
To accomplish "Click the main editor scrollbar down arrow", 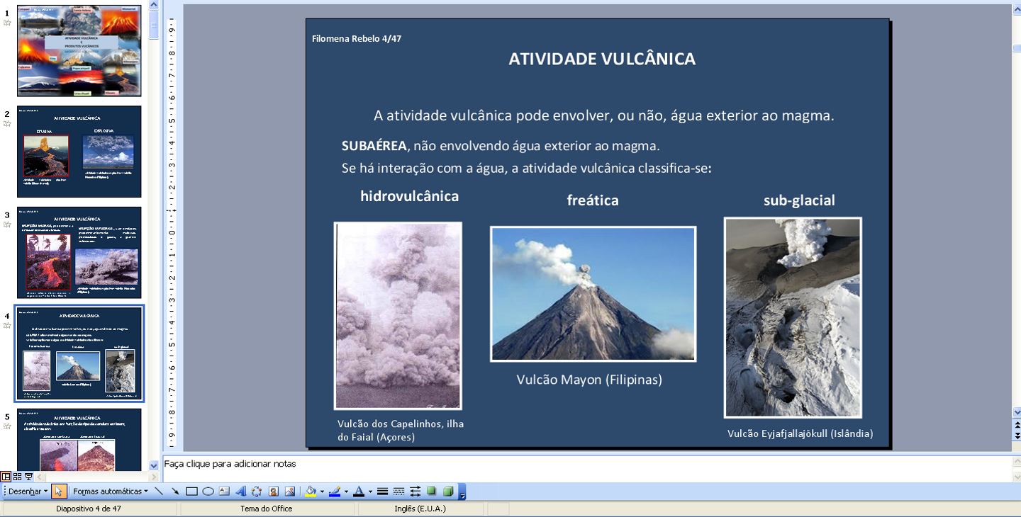I will pyautogui.click(x=1016, y=411).
